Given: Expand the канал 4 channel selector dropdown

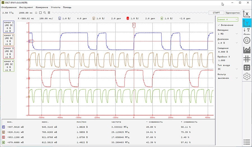Looking at the screenshot, I should tap(228, 19).
